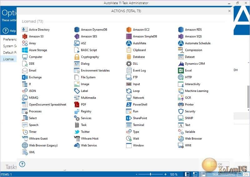Click the Help button in Options header
The image size is (250, 177).
(10, 31)
